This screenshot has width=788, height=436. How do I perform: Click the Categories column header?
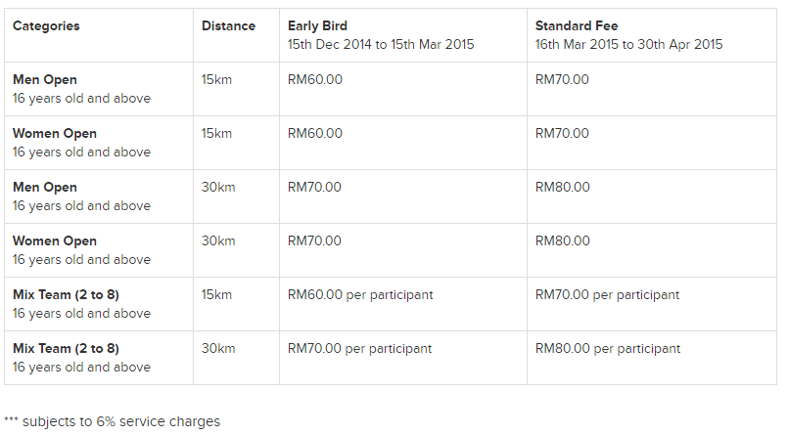(99, 35)
